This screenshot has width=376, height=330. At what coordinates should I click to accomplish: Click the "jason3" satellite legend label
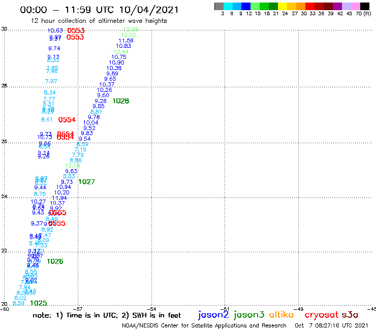(x=249, y=315)
